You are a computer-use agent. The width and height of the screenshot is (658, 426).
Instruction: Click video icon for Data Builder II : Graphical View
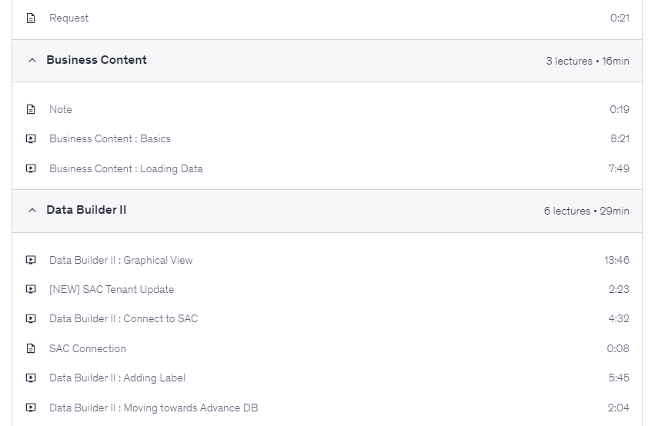[31, 260]
